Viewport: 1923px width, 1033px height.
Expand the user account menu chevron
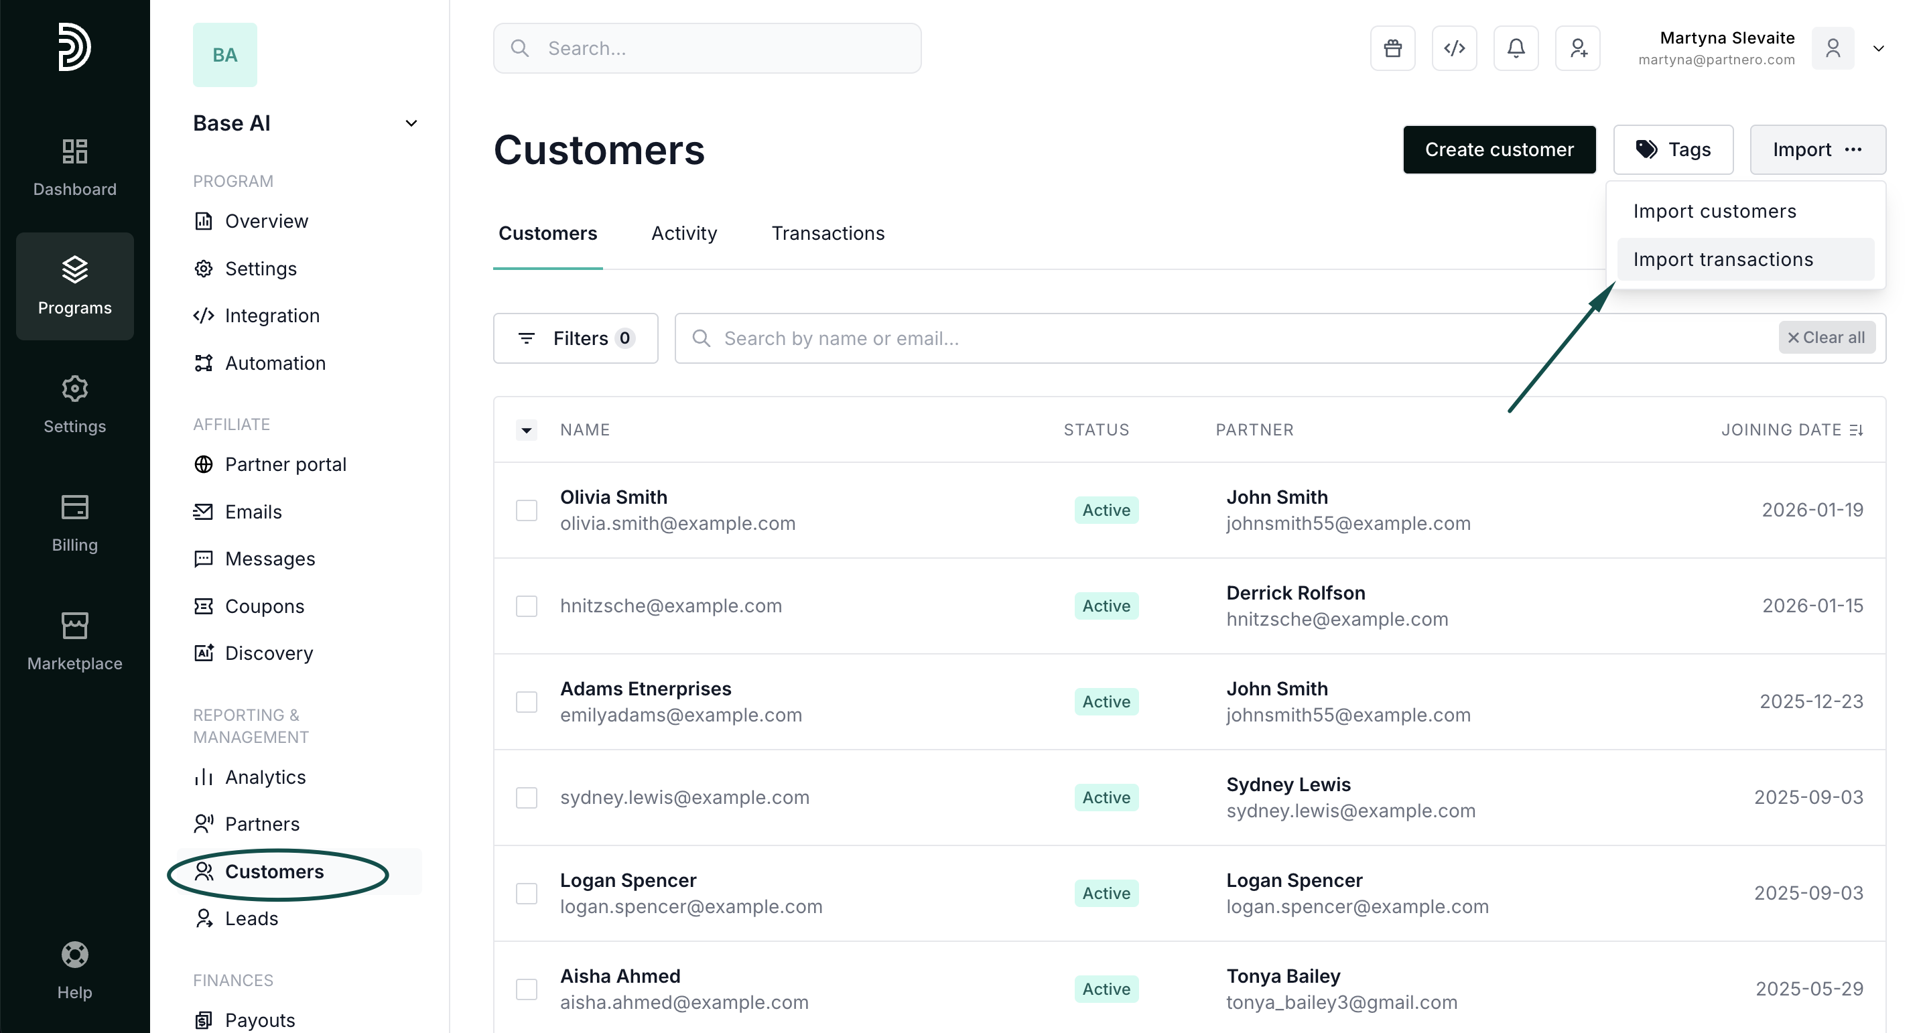[x=1878, y=48]
